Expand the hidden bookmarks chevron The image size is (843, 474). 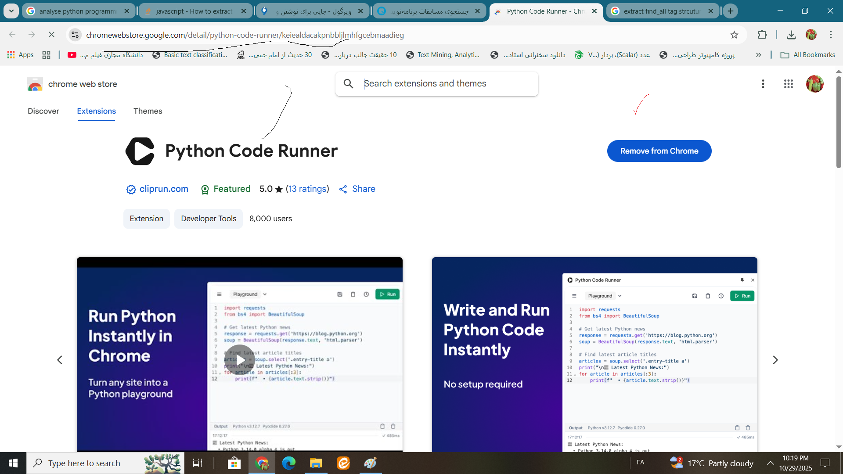758,55
